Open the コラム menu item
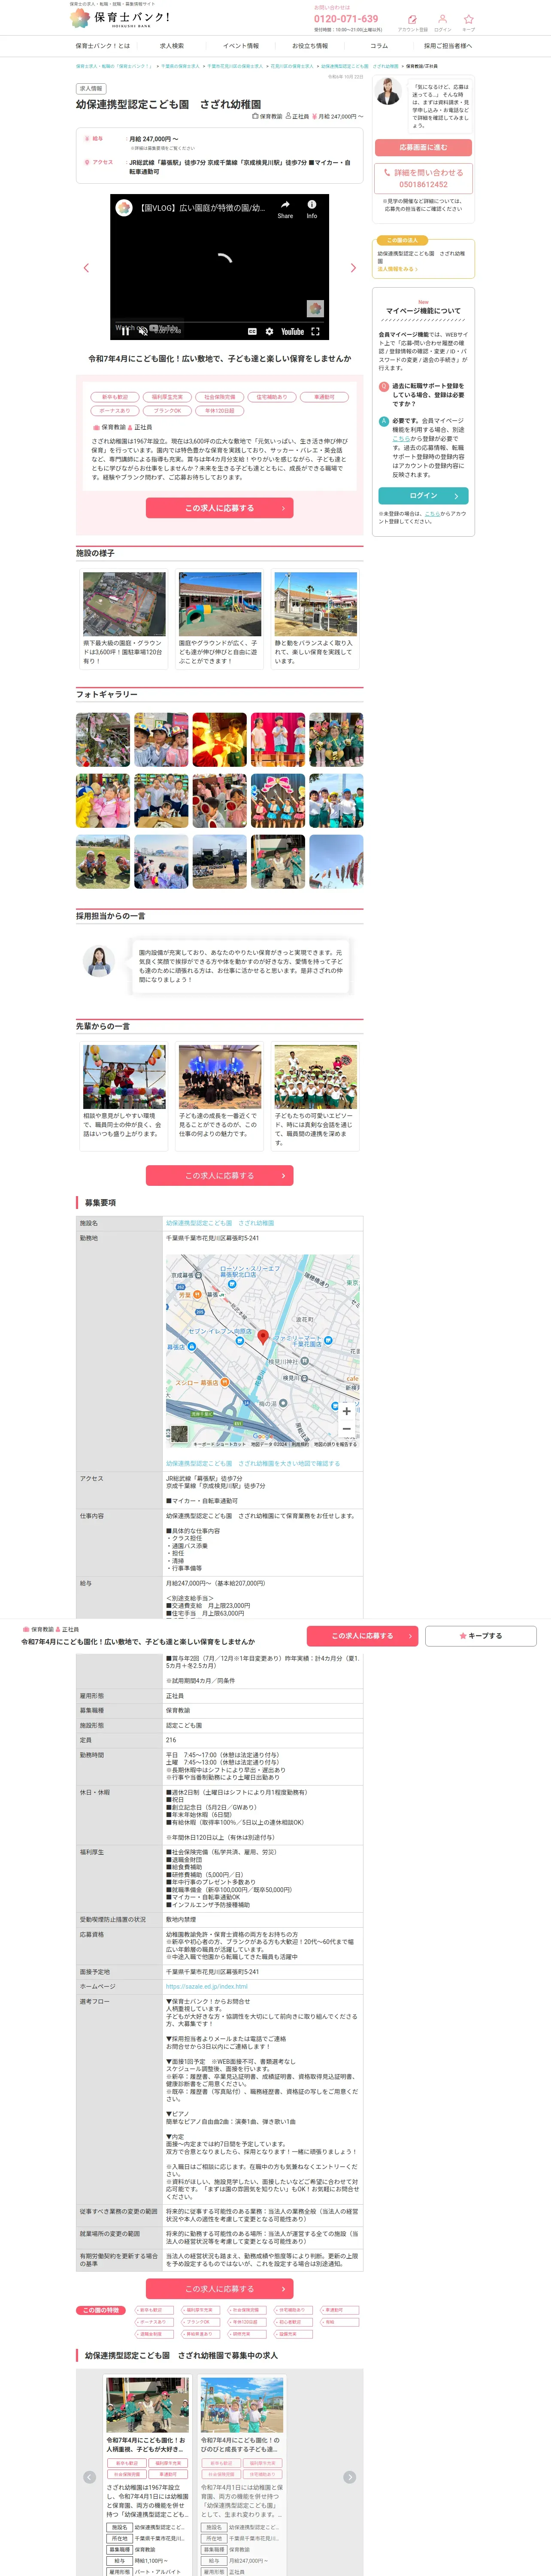 tap(379, 46)
